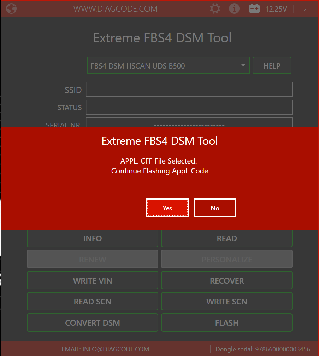Click the INFO button
Viewport: 319px width, 356px height.
click(x=93, y=239)
